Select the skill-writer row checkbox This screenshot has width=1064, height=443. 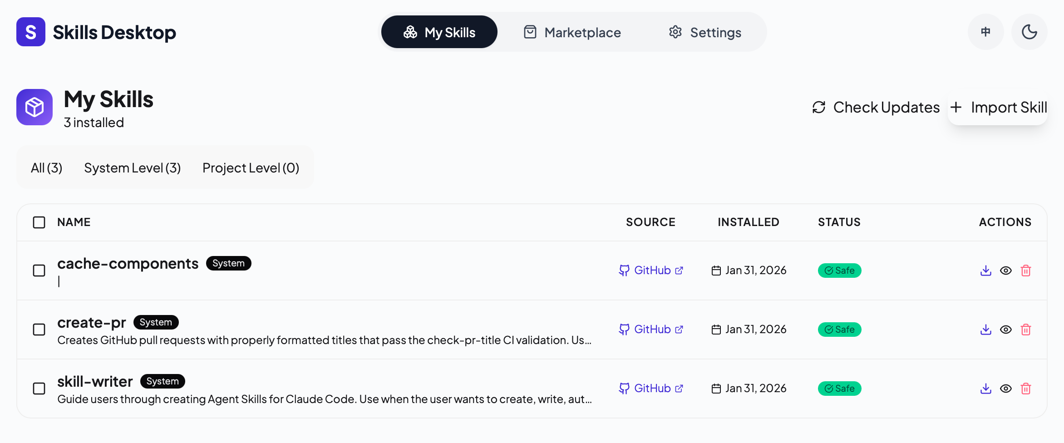click(39, 389)
